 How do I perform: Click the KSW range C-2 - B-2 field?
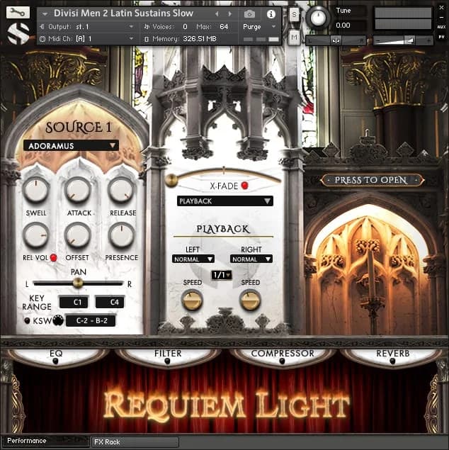(91, 320)
